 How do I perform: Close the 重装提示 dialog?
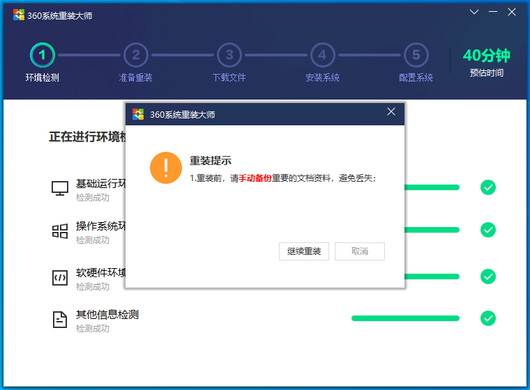pyautogui.click(x=391, y=112)
